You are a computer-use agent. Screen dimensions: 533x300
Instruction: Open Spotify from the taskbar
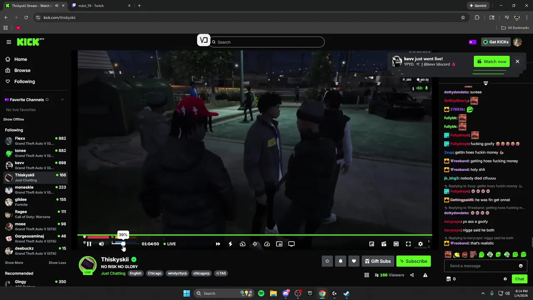coord(261,293)
